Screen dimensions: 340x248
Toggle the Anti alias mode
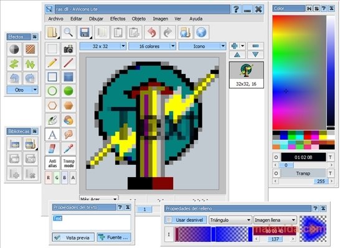point(52,163)
